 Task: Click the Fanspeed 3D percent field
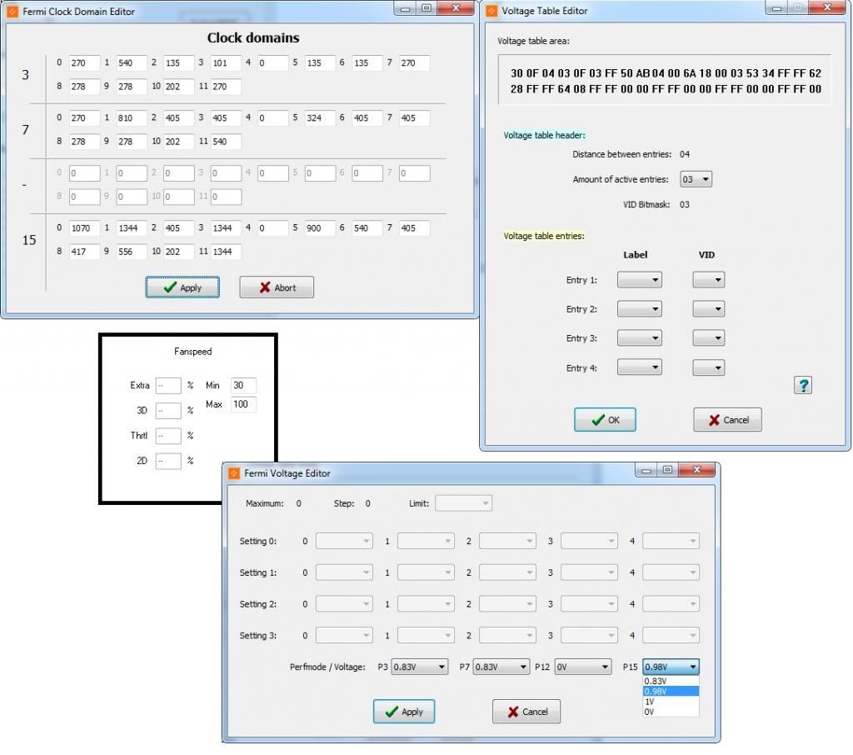click(168, 411)
